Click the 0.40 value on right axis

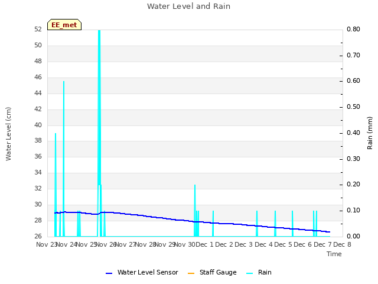pyautogui.click(x=353, y=133)
